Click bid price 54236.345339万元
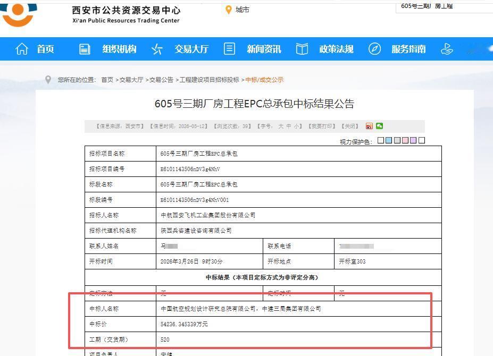The width and height of the screenshot is (493, 356). pyautogui.click(x=184, y=324)
